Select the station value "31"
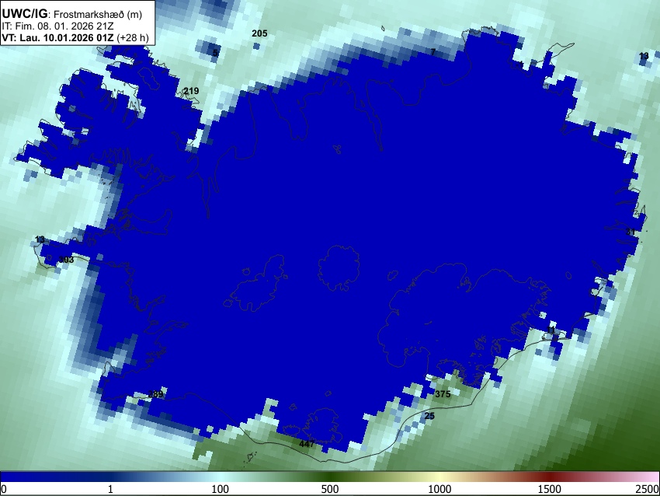Image resolution: width=660 pixels, height=496 pixels. 630,232
